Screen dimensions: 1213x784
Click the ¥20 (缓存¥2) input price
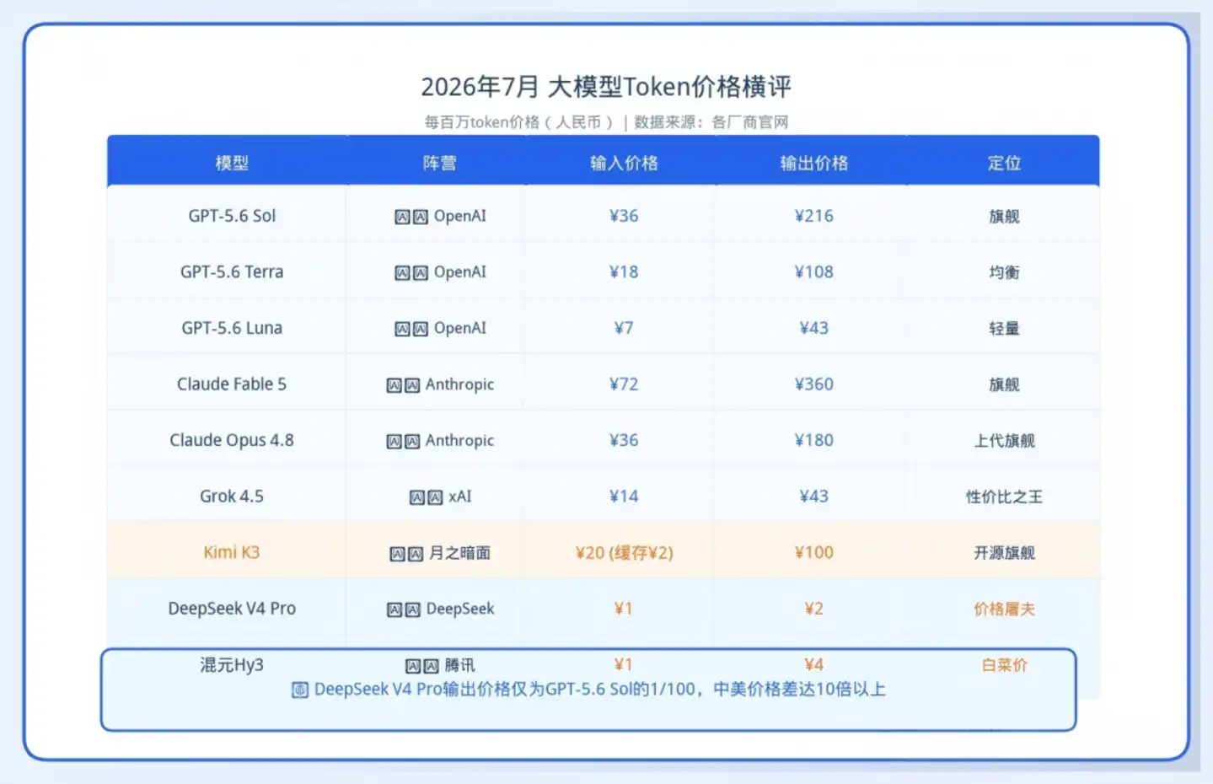(624, 553)
